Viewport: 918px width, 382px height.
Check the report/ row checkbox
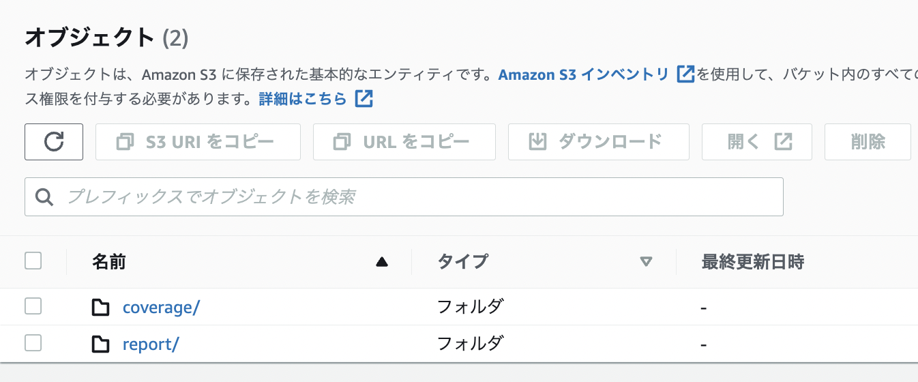(x=33, y=343)
